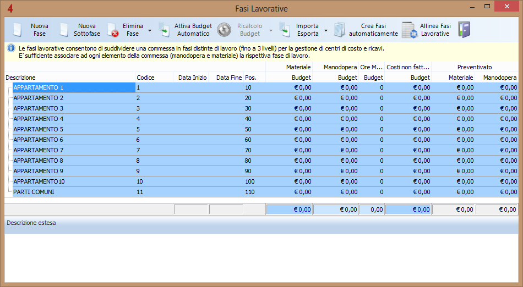Select the APPARTAMENTO 1 row
The height and width of the screenshot is (287, 523).
point(265,87)
